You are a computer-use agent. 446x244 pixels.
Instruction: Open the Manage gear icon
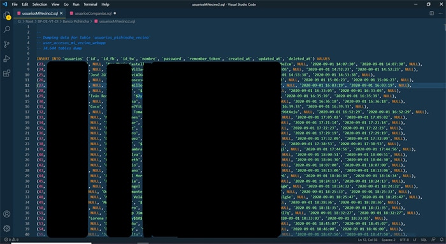(7, 228)
